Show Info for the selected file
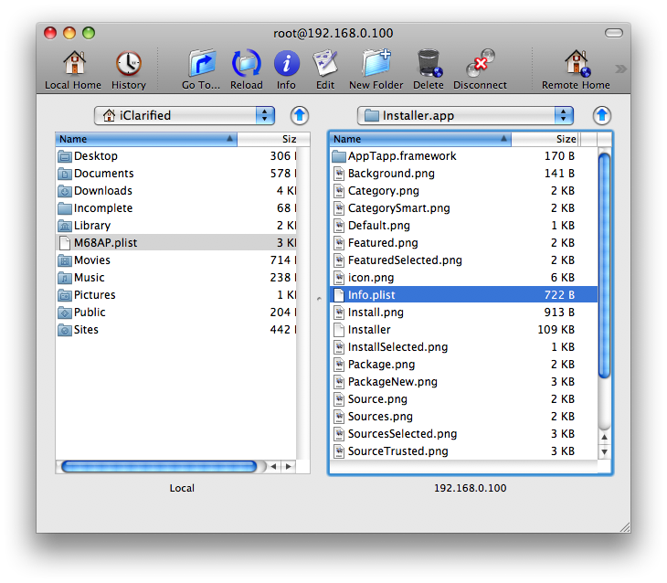The image size is (667, 583). tap(286, 65)
